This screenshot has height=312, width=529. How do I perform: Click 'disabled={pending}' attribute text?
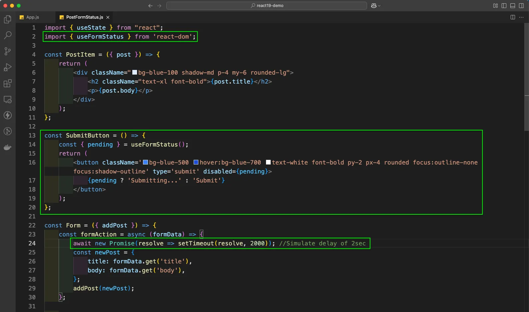[236, 171]
